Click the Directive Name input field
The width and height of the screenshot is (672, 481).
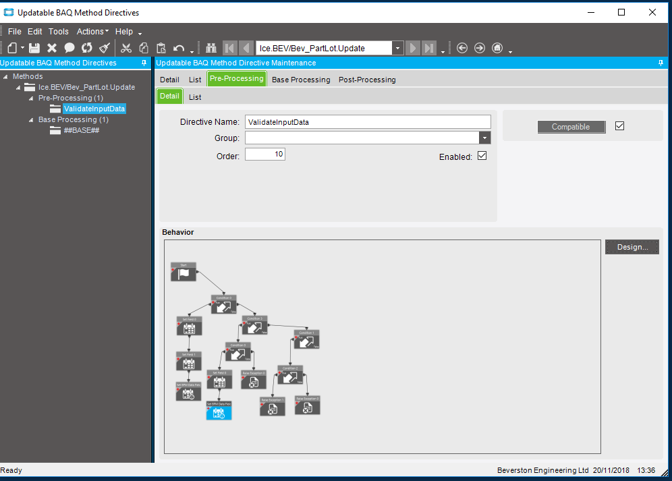(x=368, y=122)
